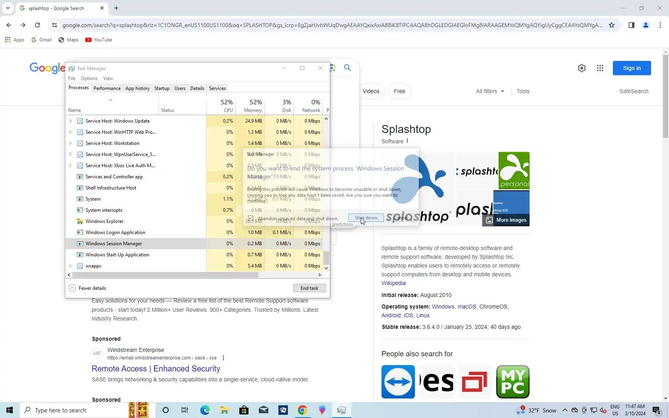
Task: Go back in Chrome
Action: (x=9, y=25)
